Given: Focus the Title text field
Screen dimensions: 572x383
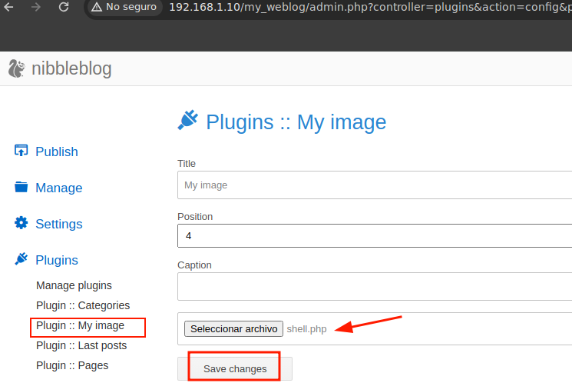Looking at the screenshot, I should [374, 185].
